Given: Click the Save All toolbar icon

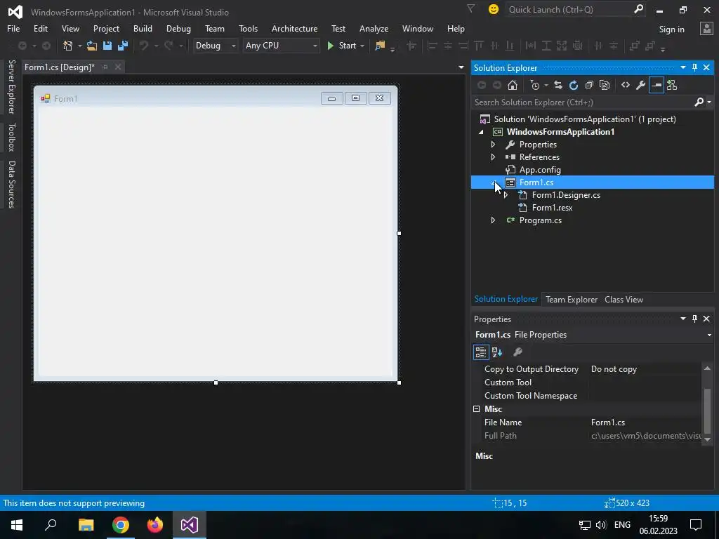Looking at the screenshot, I should pos(123,46).
